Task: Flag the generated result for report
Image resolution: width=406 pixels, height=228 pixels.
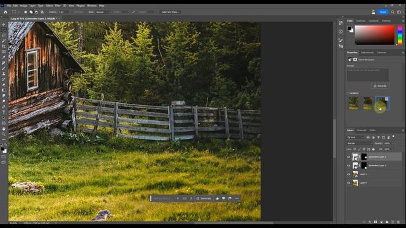Action: pos(230,198)
